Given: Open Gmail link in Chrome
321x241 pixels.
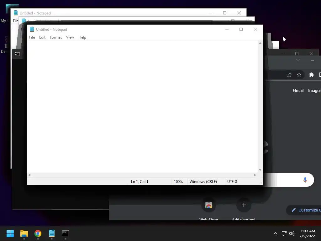Looking at the screenshot, I should [x=298, y=91].
